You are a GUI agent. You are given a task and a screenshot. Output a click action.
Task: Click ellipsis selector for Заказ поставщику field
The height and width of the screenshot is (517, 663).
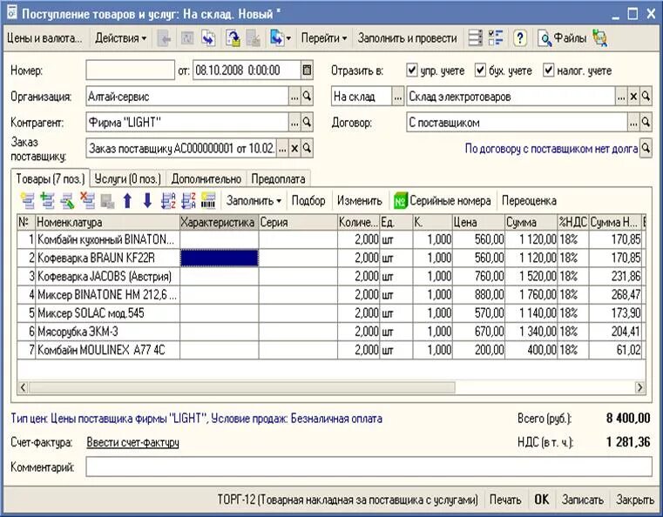click(x=282, y=149)
